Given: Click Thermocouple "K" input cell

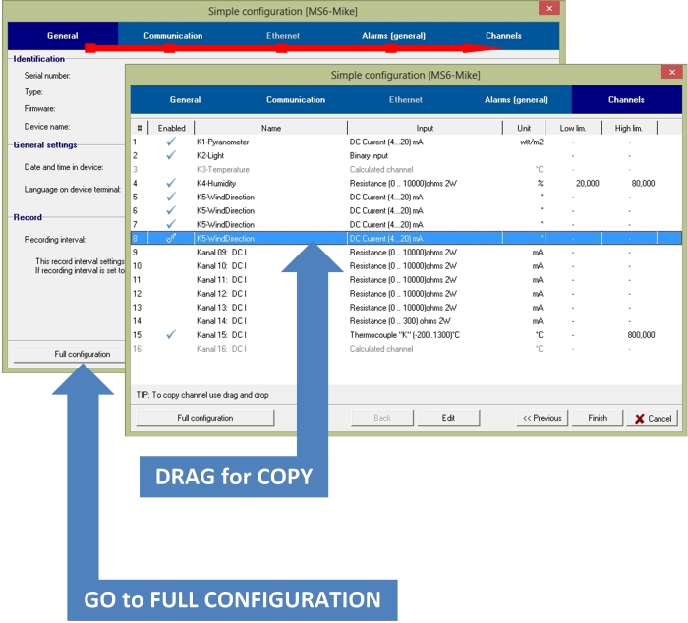Looking at the screenshot, I should (x=405, y=335).
